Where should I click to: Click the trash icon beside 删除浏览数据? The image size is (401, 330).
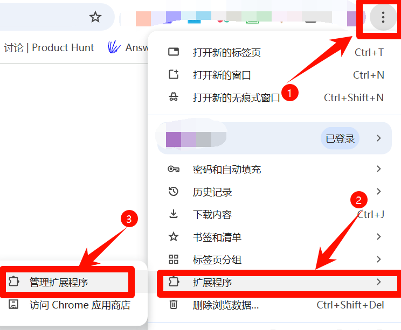tap(174, 304)
